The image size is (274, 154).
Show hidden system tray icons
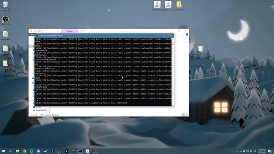click(237, 151)
